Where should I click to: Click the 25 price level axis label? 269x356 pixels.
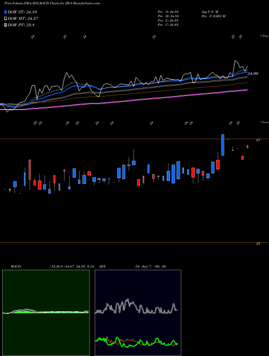[258, 140]
